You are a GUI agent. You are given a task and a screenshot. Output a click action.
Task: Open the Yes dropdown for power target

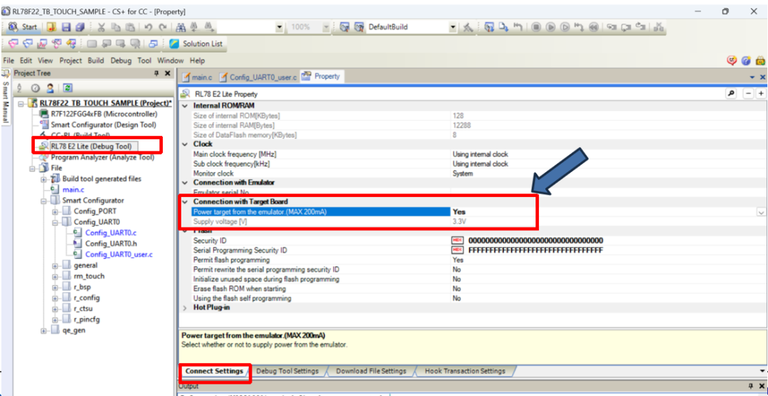[x=761, y=212]
